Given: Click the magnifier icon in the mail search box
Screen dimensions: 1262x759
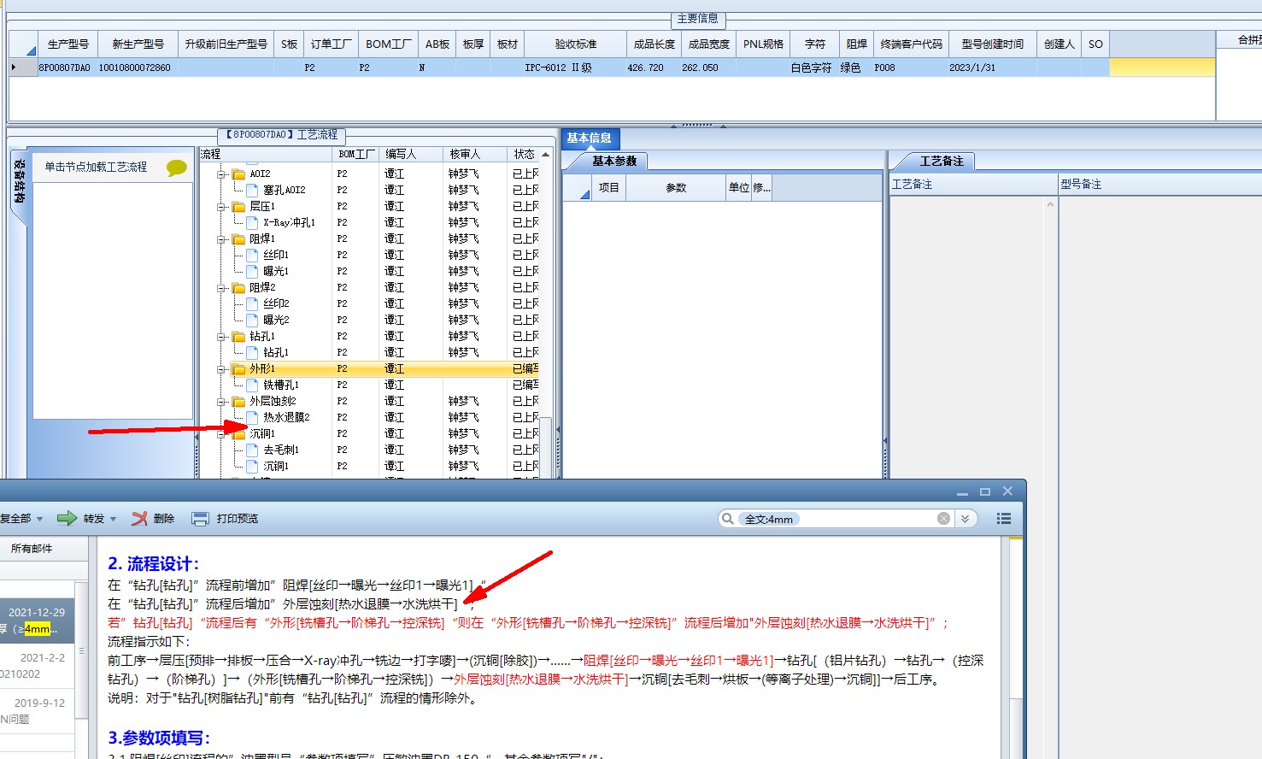Looking at the screenshot, I should (727, 518).
